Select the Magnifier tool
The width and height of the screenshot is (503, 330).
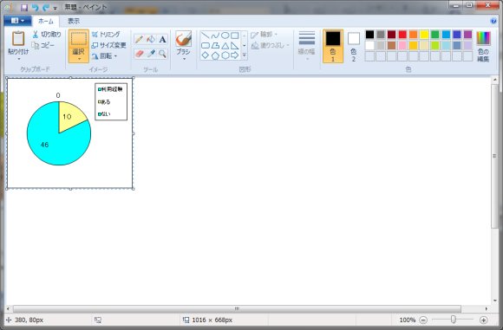pyautogui.click(x=162, y=54)
